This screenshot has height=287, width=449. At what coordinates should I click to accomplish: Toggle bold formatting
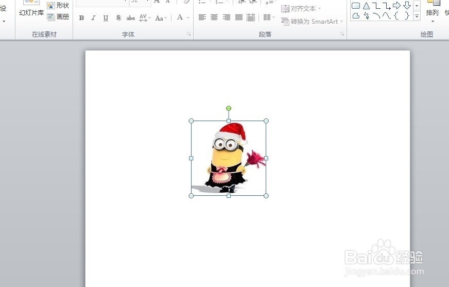[x=81, y=18]
